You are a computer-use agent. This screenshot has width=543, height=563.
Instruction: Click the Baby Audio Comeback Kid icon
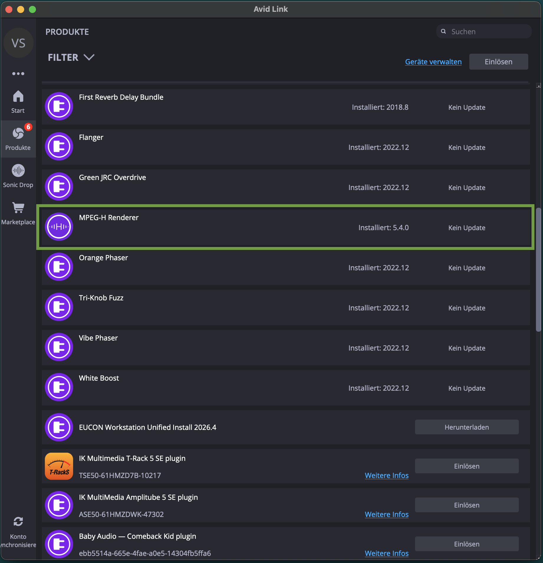coord(59,544)
